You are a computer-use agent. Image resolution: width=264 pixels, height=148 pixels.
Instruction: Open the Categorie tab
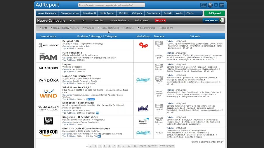(137, 13)
